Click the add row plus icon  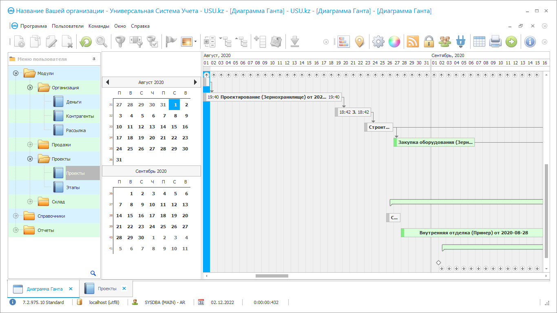pyautogui.click(x=260, y=41)
